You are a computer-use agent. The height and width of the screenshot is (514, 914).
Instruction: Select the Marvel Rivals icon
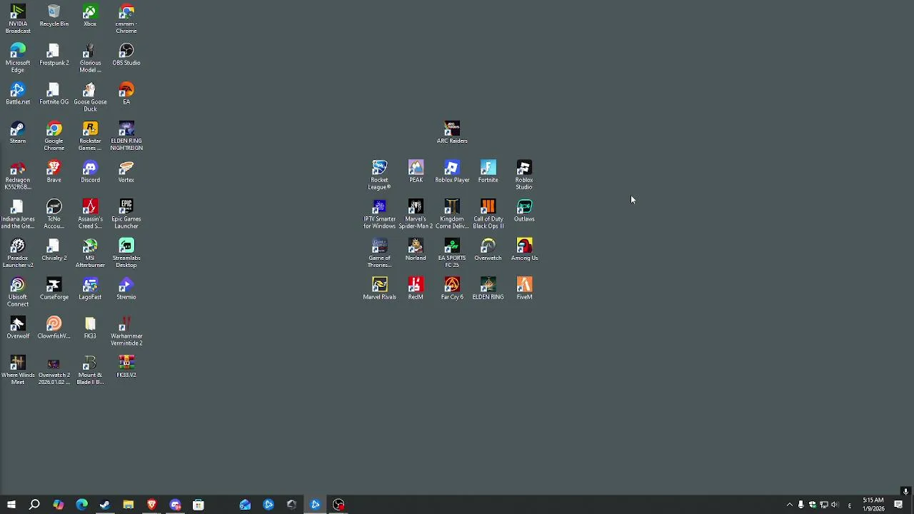[x=379, y=289]
